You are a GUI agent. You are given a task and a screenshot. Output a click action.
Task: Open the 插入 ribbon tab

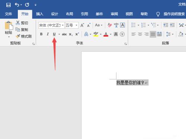(40, 14)
